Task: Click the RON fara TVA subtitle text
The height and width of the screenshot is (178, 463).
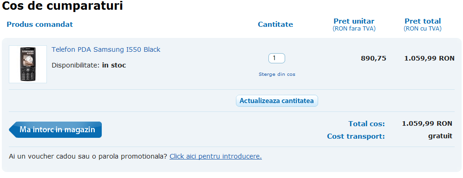Action: (x=354, y=29)
